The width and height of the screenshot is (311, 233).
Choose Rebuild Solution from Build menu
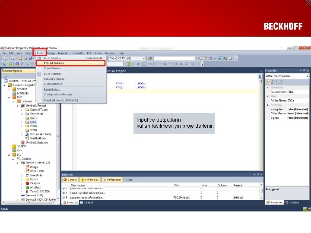[70, 63]
